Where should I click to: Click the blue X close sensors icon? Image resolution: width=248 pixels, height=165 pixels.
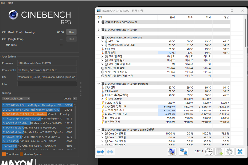click(x=240, y=152)
